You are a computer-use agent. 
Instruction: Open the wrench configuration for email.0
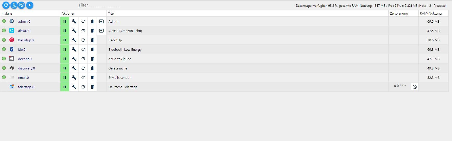coord(74,78)
